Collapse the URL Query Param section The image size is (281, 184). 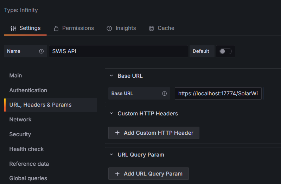(x=111, y=155)
